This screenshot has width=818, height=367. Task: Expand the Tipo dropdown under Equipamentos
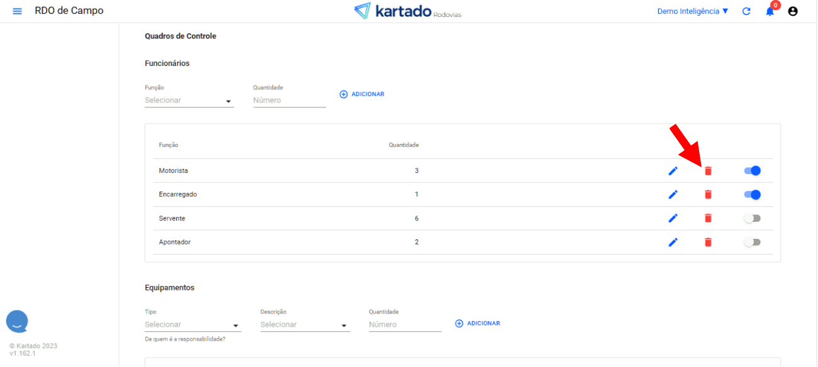click(x=192, y=325)
